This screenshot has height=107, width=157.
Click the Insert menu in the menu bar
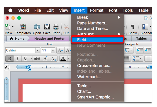point(79,10)
